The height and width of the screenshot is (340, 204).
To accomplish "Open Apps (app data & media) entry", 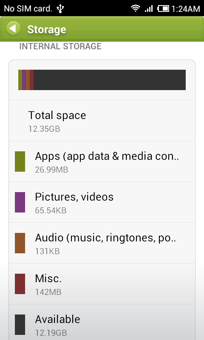I will coord(102,161).
